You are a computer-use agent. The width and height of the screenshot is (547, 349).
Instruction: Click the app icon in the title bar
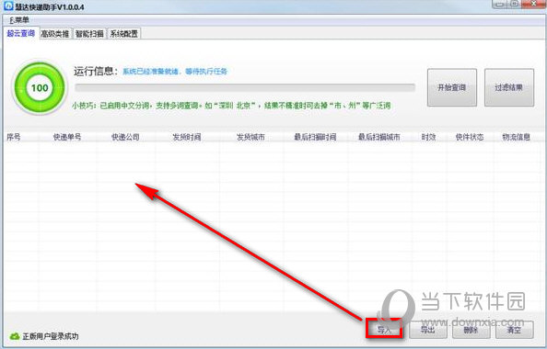[x=8, y=6]
